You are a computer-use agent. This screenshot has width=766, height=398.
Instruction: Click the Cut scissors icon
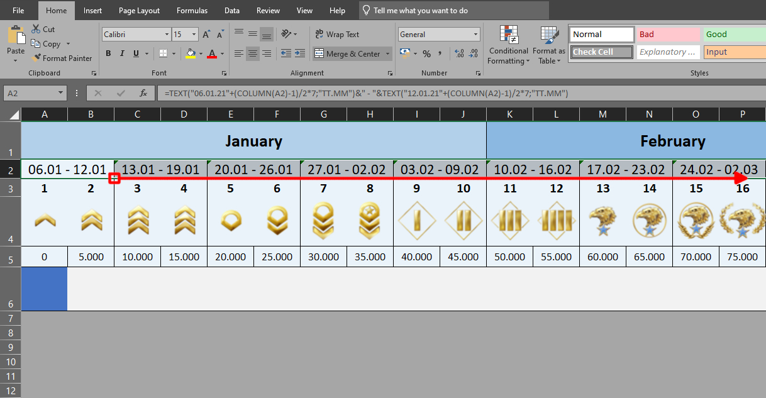pos(36,30)
